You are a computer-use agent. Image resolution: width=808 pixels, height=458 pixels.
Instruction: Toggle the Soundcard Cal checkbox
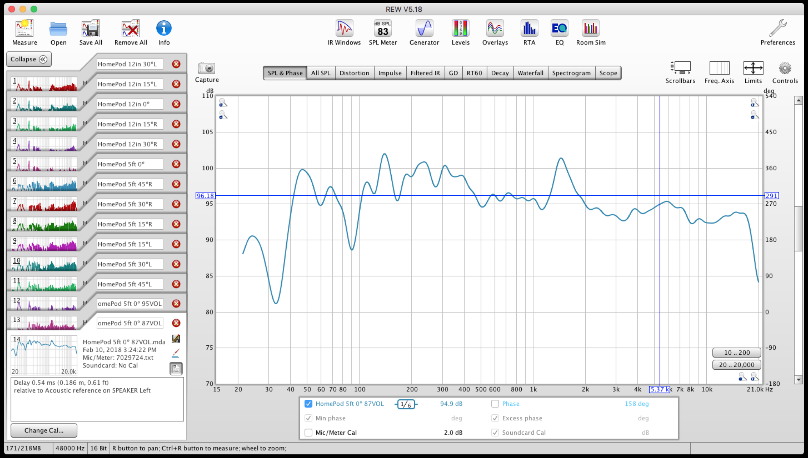495,432
